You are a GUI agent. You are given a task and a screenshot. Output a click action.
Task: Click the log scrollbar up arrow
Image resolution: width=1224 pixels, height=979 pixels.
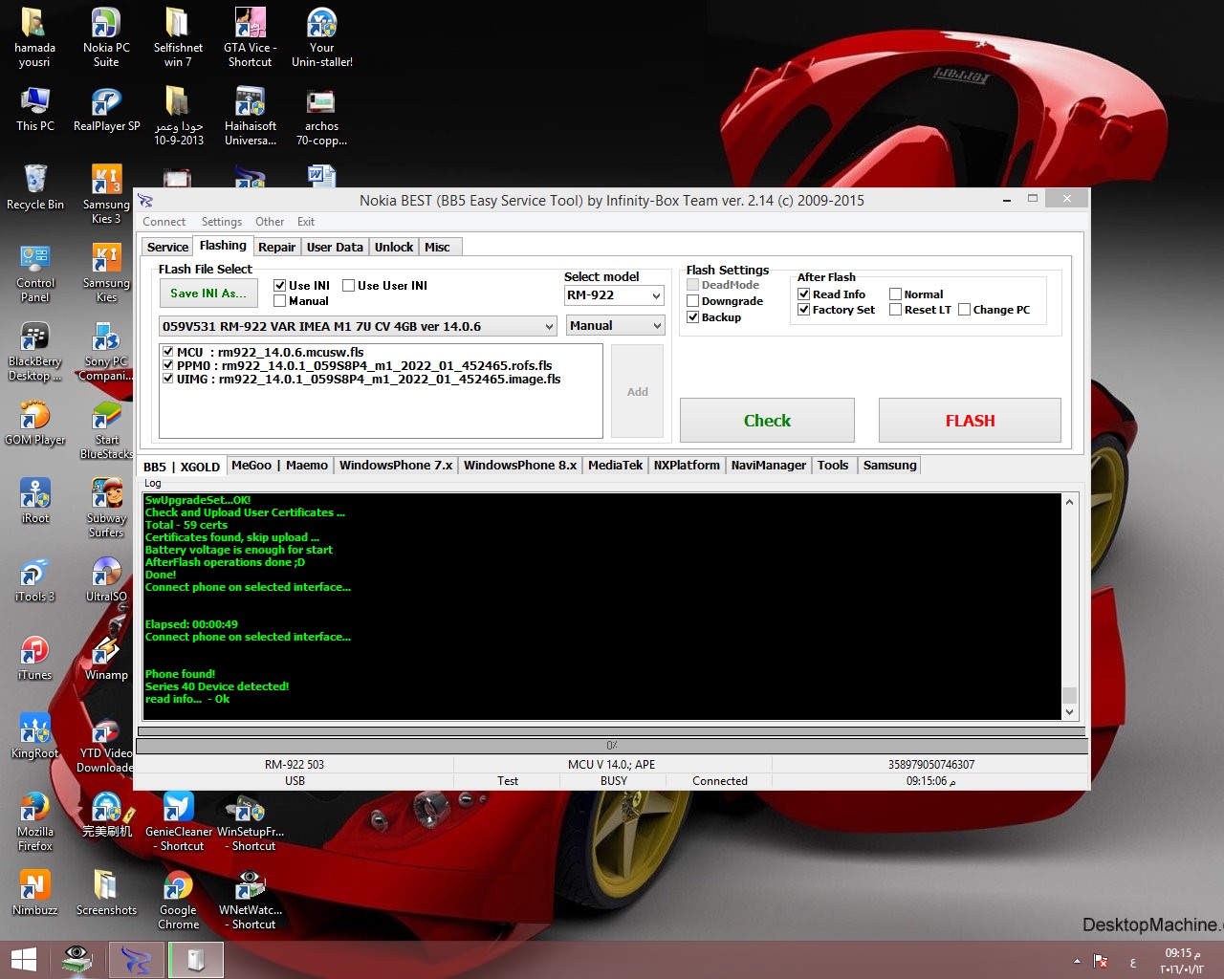point(1069,502)
